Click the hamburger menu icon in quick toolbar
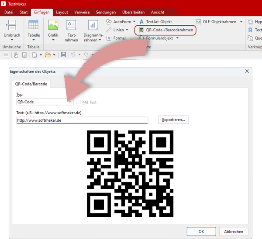This screenshot has height=239, width=262. [x=6, y=55]
